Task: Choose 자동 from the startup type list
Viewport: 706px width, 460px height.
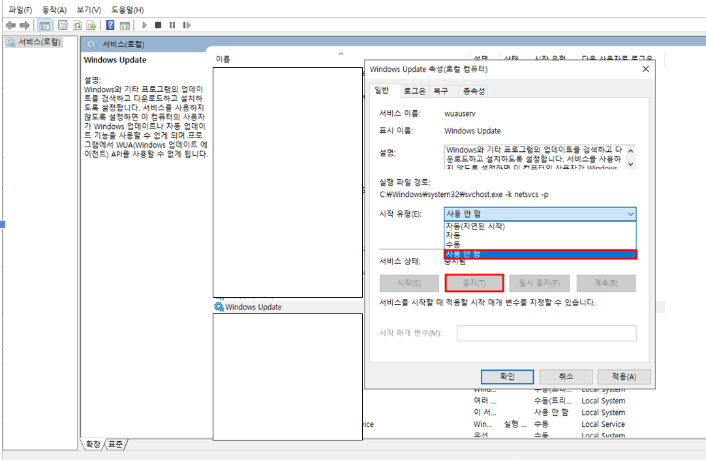Action: (540, 235)
